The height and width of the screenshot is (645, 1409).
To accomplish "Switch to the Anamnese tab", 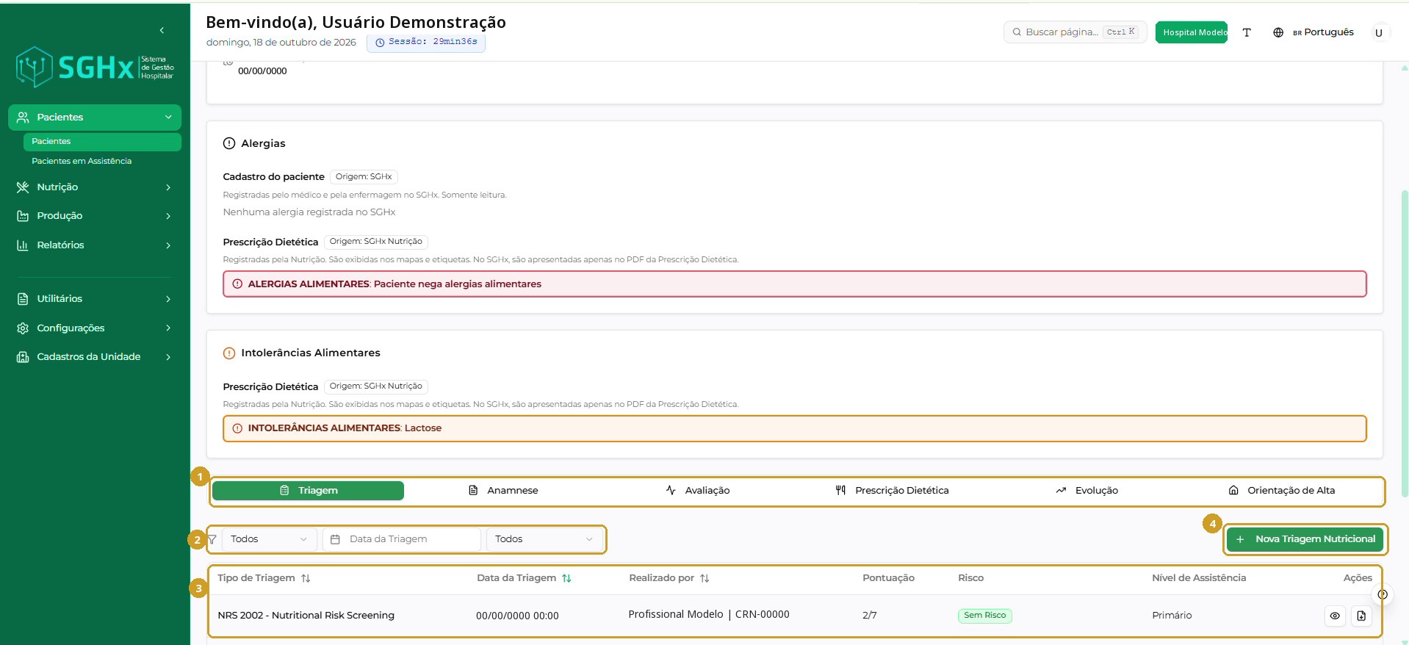I will pos(503,491).
